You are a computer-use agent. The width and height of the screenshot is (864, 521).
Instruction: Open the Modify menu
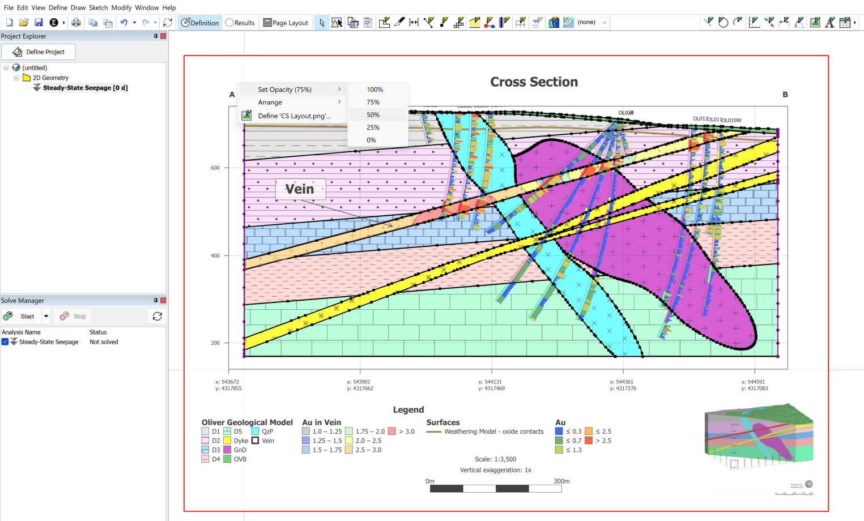pyautogui.click(x=121, y=7)
